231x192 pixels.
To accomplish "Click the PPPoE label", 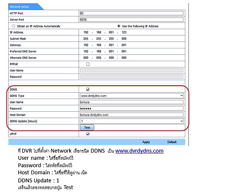I will [14, 64].
